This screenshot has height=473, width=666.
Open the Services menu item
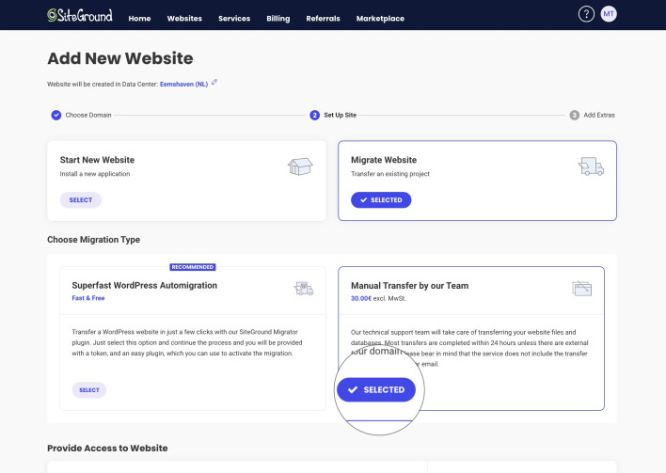coord(234,19)
